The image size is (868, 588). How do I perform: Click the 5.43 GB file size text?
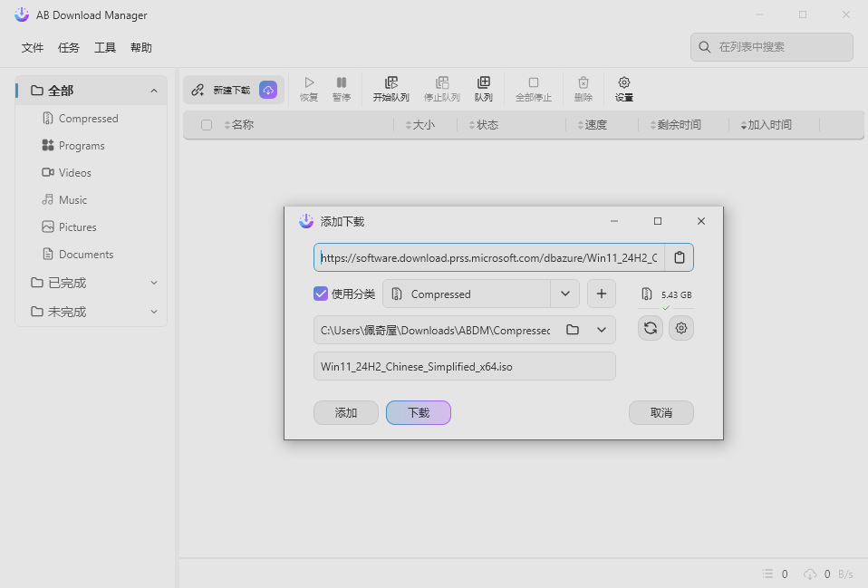point(677,294)
